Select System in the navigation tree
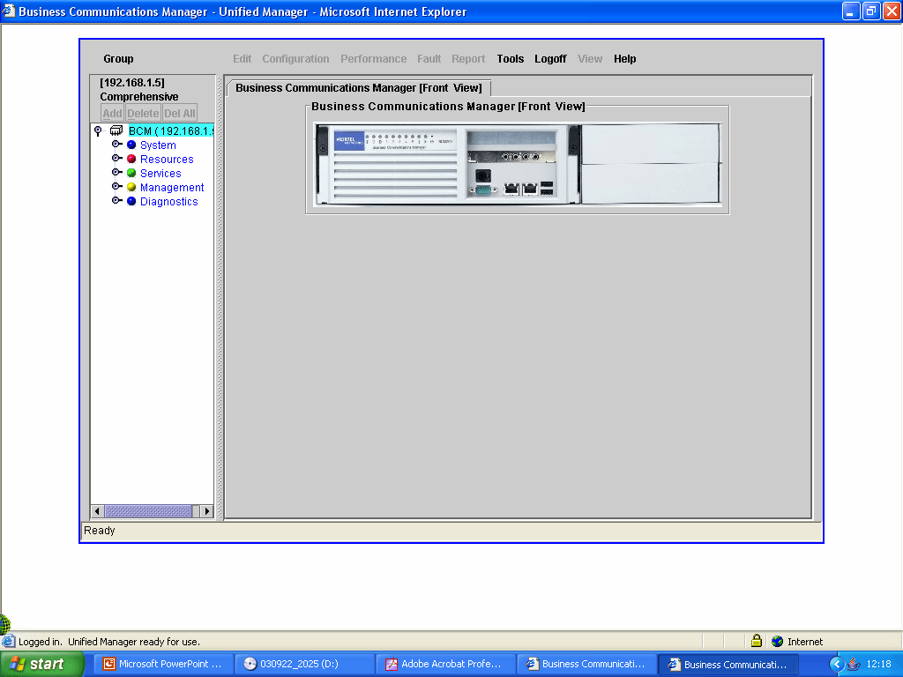The height and width of the screenshot is (677, 903). click(x=158, y=145)
